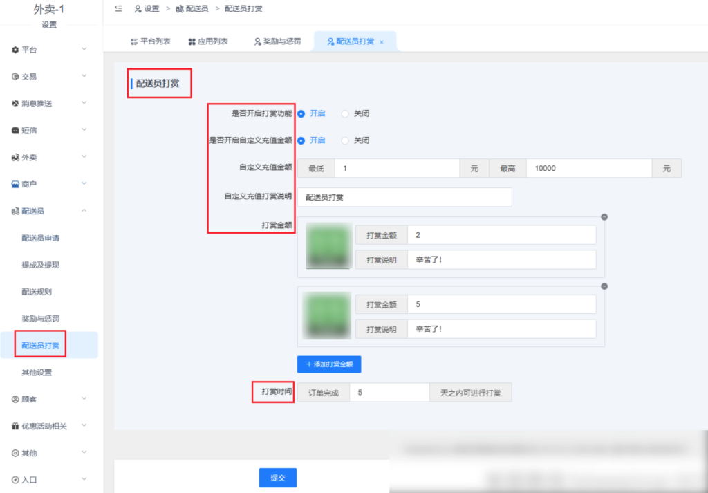Screen dimensions: 708x493
Task: Click the sidebar collapse icon in breadcrumb bar
Action: pos(118,8)
